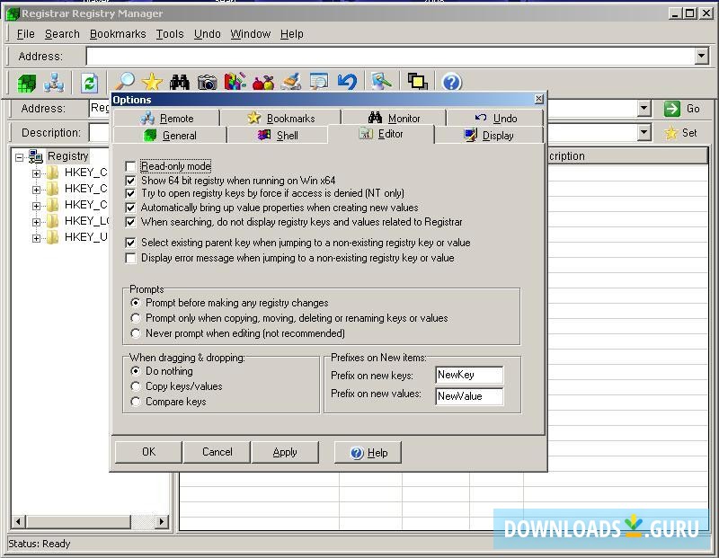This screenshot has width=719, height=558.
Task: Click the Prefix on new keys field
Action: [469, 375]
